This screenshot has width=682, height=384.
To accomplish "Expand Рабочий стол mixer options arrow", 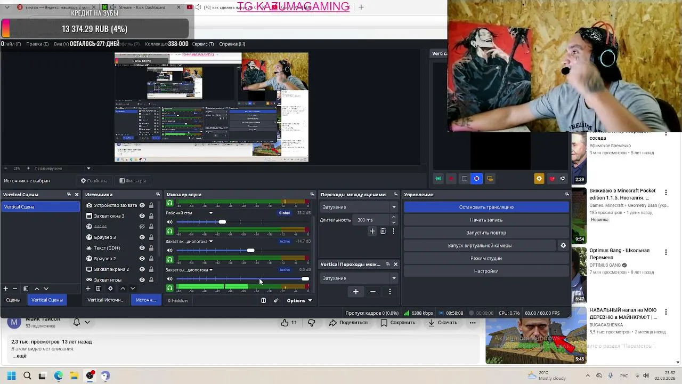I will pos(211,213).
